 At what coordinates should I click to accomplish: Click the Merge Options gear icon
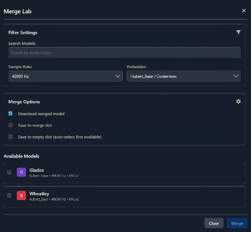[x=239, y=102]
